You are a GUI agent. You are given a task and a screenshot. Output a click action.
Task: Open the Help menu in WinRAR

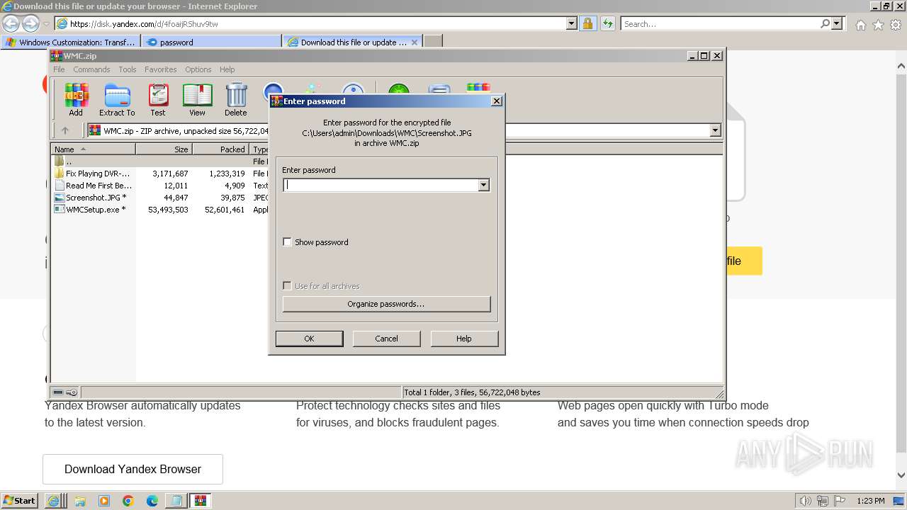click(227, 69)
